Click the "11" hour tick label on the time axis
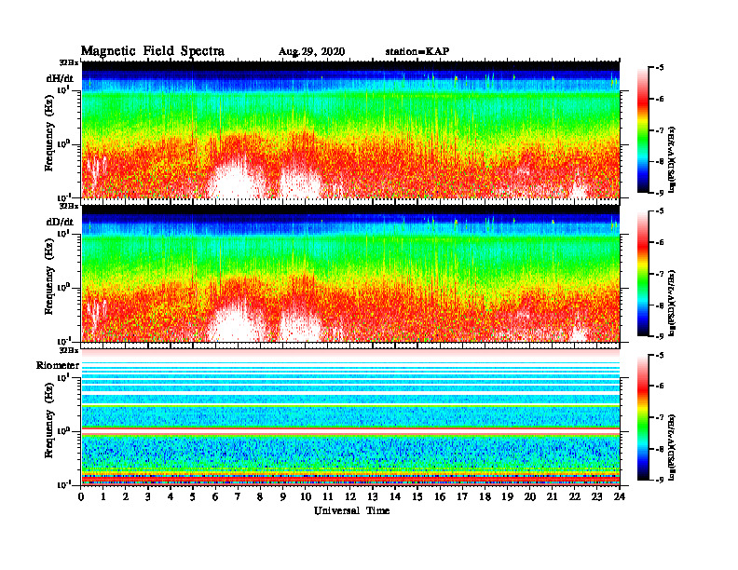738x570 pixels. [328, 496]
